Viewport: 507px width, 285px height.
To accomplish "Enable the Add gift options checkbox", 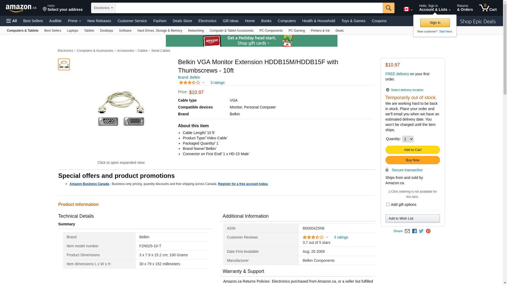I will tap(388, 205).
